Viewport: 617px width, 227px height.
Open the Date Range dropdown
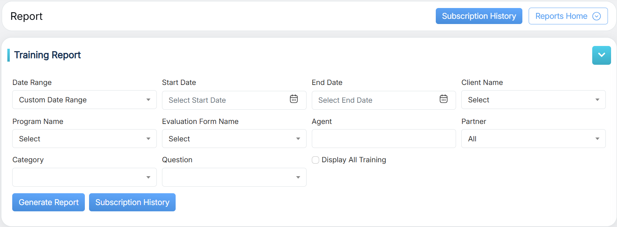click(x=84, y=100)
